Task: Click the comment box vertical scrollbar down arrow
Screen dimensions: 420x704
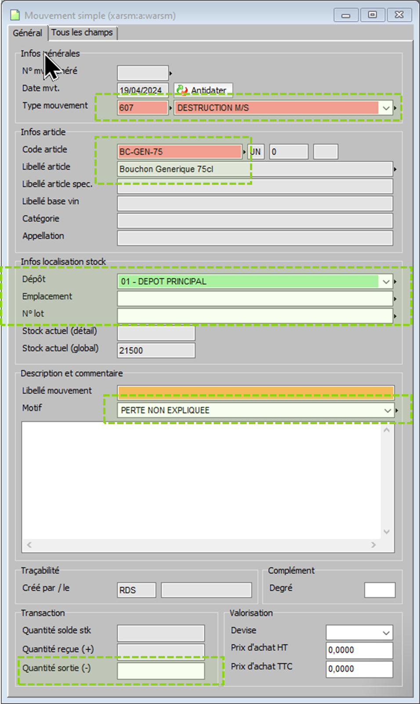Action: tap(387, 532)
